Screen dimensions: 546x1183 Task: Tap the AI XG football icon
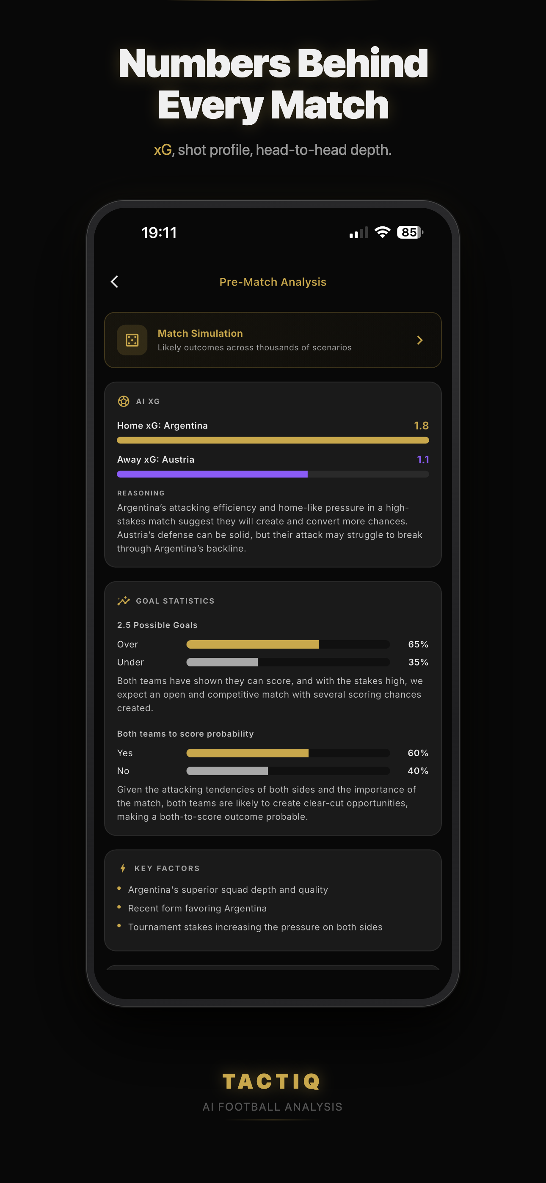[124, 402]
